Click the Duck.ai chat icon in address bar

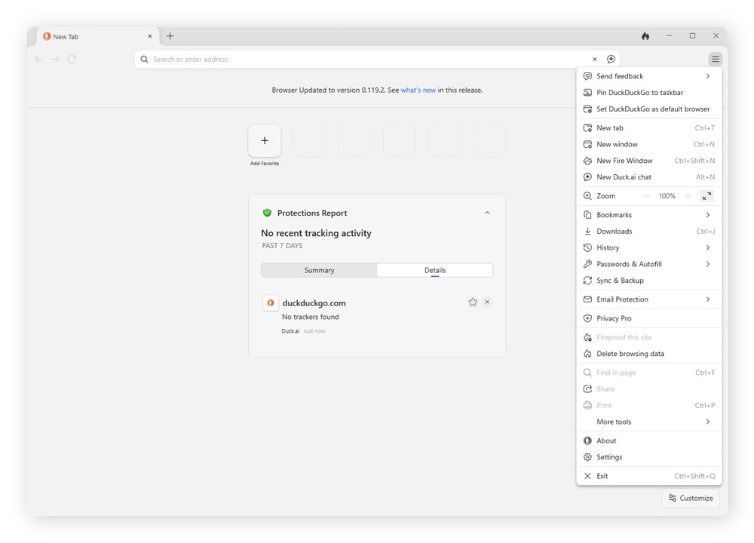click(x=611, y=59)
